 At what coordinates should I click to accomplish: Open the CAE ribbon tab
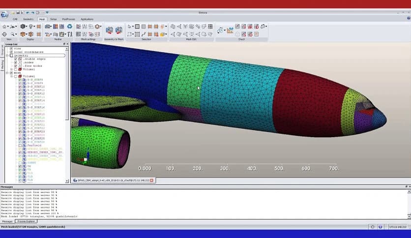pos(15,19)
